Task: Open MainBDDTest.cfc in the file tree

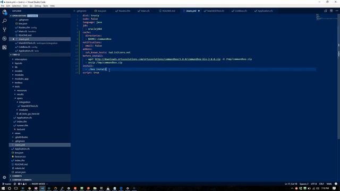Action: tap(30, 106)
